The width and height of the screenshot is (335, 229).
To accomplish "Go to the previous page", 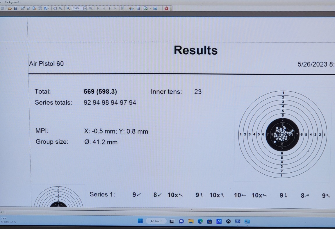I will point(104,8).
